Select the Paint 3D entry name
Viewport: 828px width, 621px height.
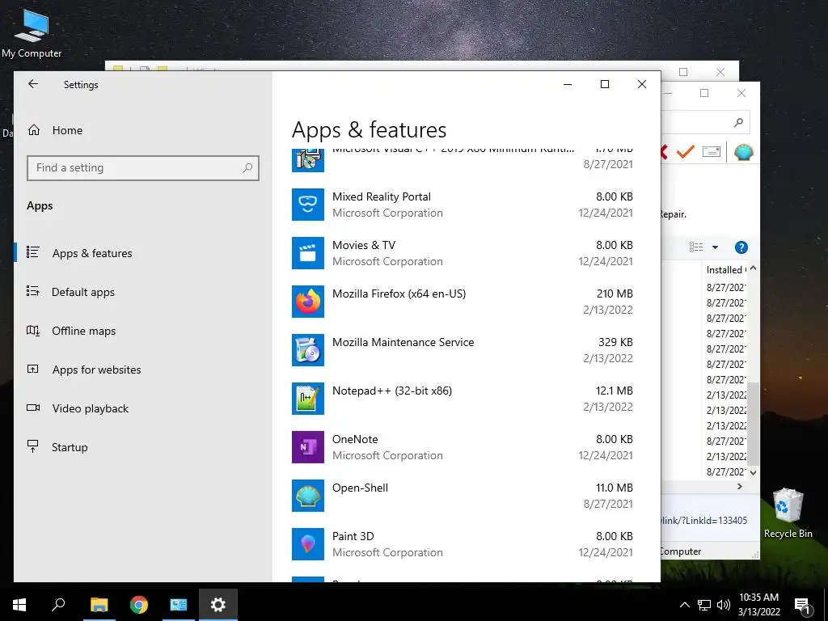click(x=353, y=537)
